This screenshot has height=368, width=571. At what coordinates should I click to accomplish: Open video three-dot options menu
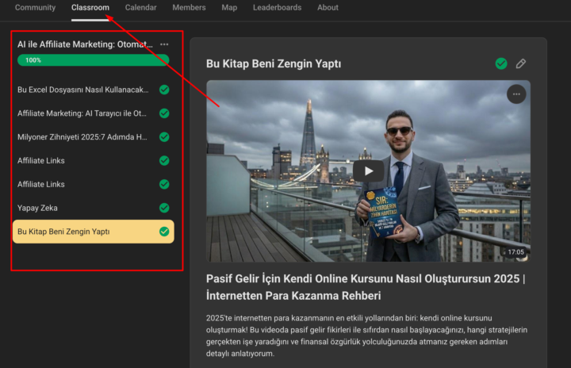(516, 94)
